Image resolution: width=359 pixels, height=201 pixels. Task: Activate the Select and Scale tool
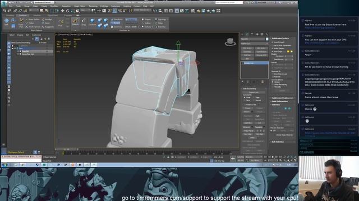(x=72, y=11)
